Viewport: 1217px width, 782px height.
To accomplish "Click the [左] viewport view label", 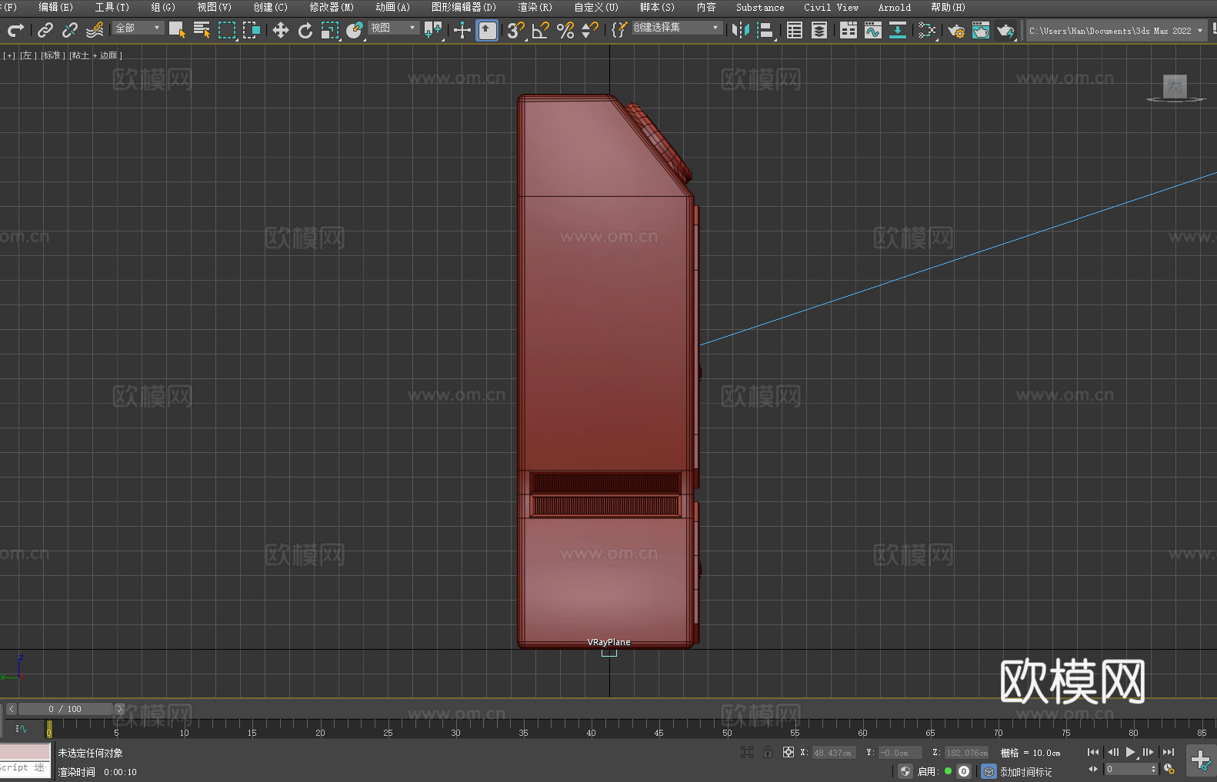I will pyautogui.click(x=28, y=55).
